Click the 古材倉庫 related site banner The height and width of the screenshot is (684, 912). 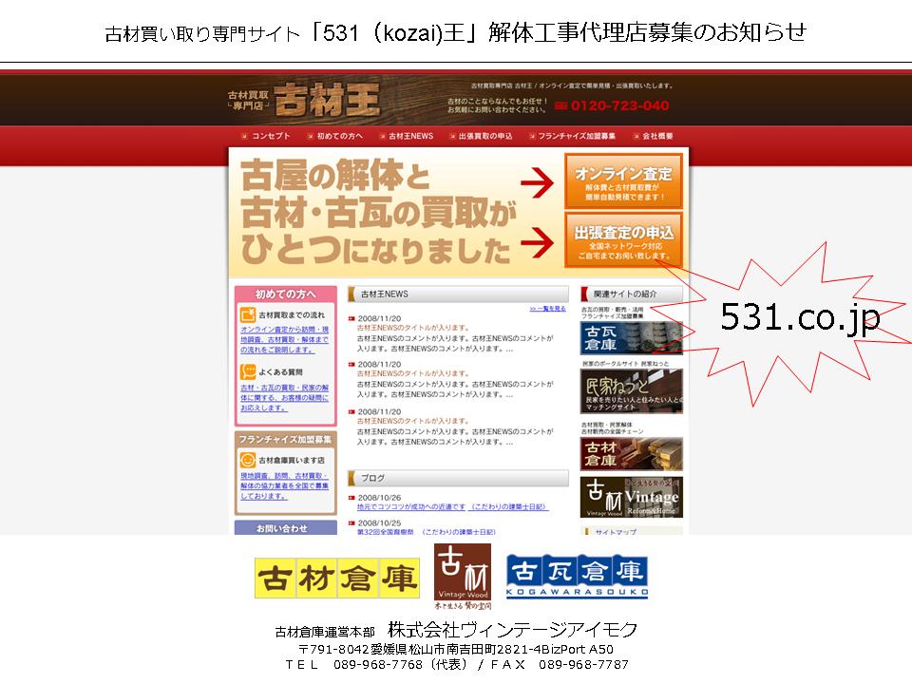pyautogui.click(x=631, y=454)
